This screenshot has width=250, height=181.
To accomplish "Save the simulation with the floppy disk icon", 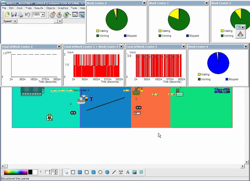I will pyautogui.click(x=14, y=15).
